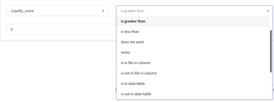
Task: Open the Loyalty_score column selector
Action: coord(57,11)
